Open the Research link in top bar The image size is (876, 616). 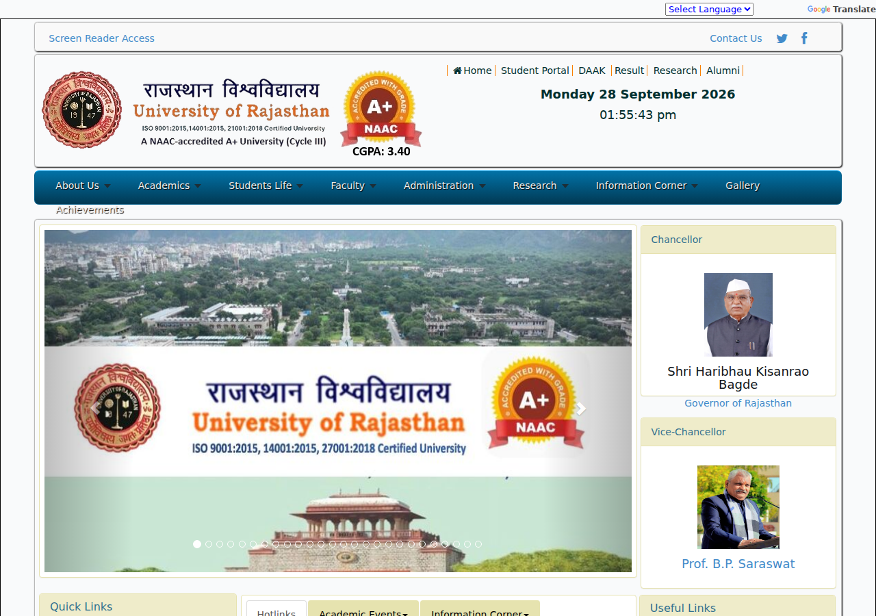[x=675, y=70]
